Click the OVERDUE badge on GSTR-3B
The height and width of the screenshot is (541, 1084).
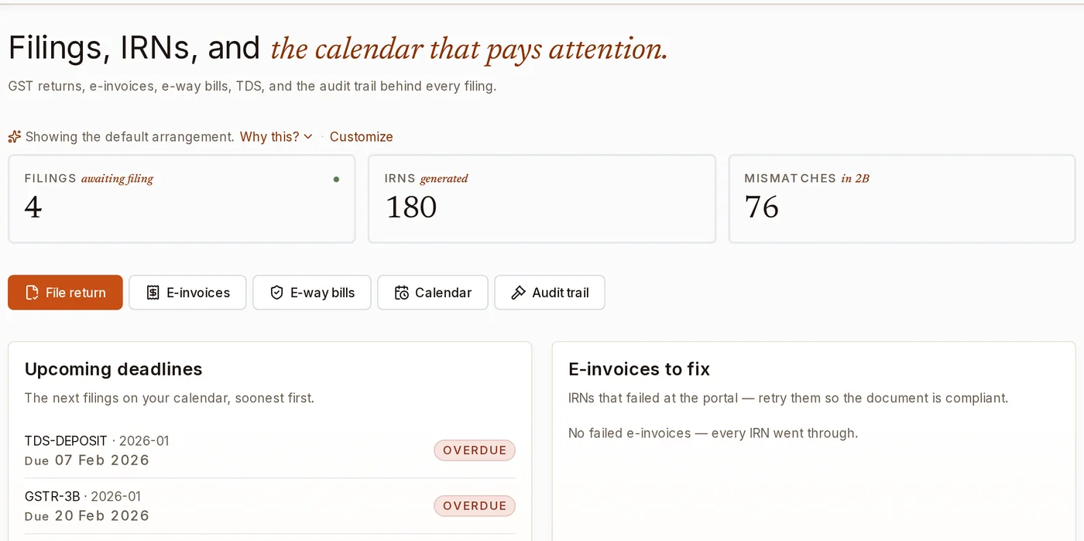(x=475, y=506)
